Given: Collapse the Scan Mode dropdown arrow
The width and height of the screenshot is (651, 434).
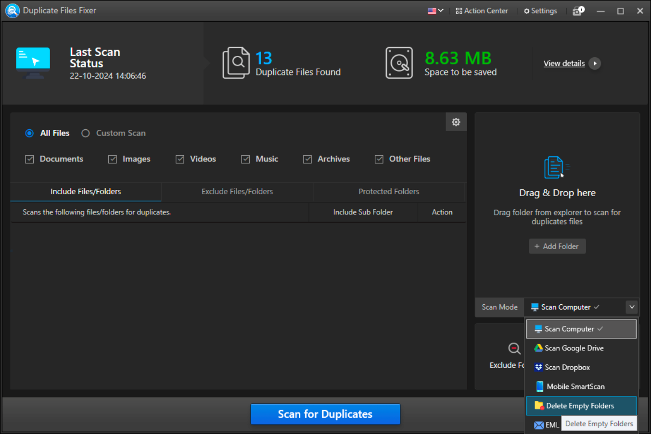Looking at the screenshot, I should pos(632,307).
